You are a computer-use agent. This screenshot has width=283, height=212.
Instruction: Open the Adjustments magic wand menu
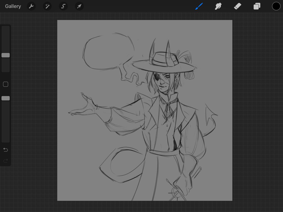47,6
